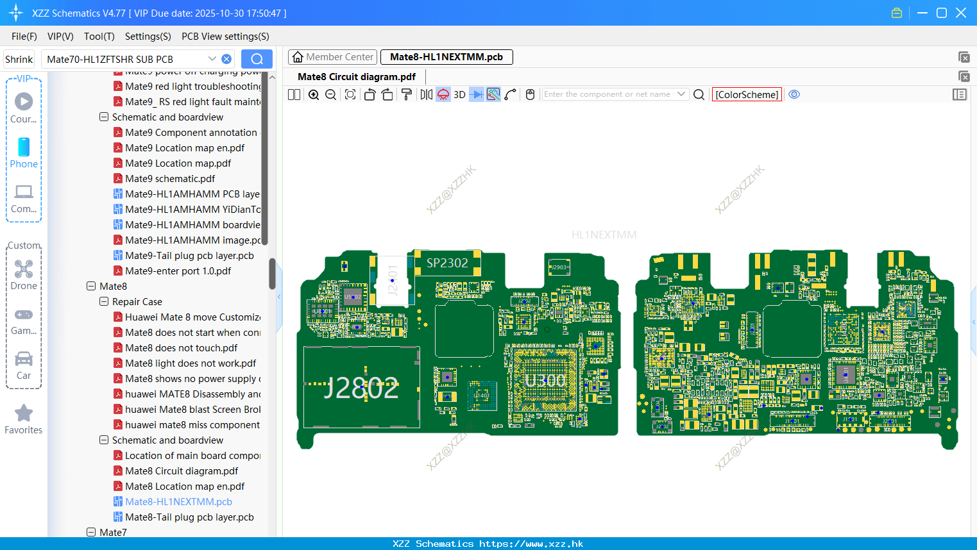Open the ColorScheme settings
Screen dimensions: 977x550
[x=747, y=94]
